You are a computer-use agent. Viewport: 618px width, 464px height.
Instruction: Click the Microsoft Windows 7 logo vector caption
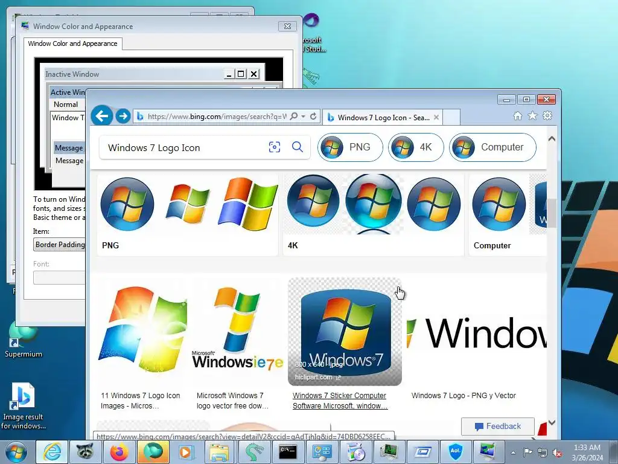click(x=232, y=401)
